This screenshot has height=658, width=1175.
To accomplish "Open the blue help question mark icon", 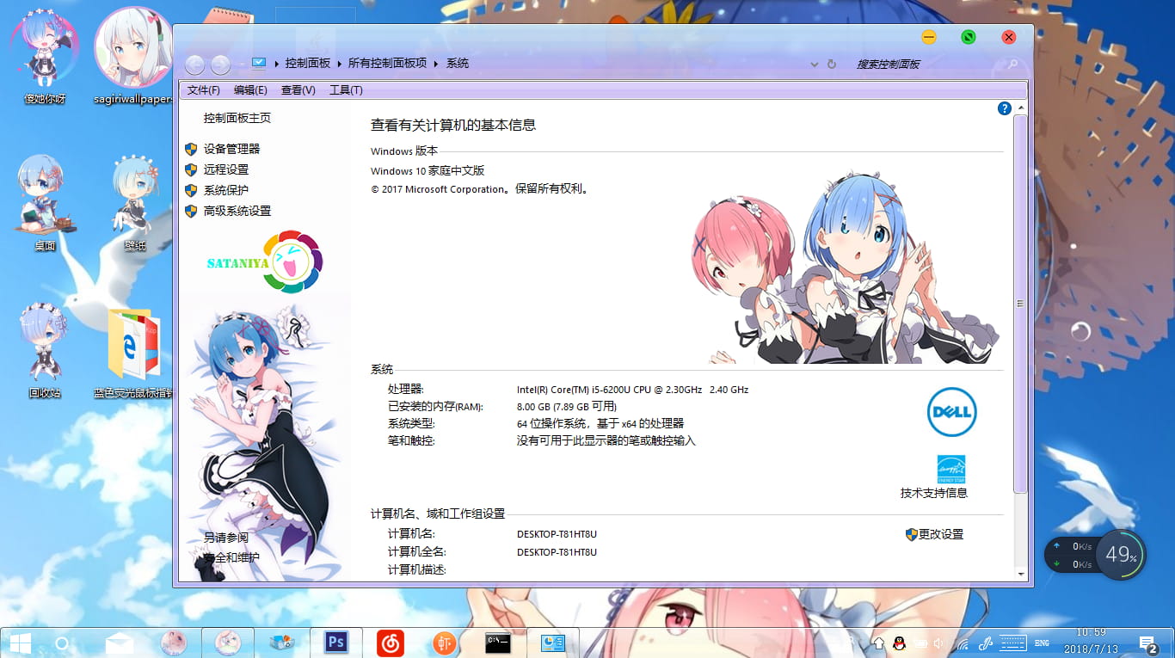I will [1005, 108].
